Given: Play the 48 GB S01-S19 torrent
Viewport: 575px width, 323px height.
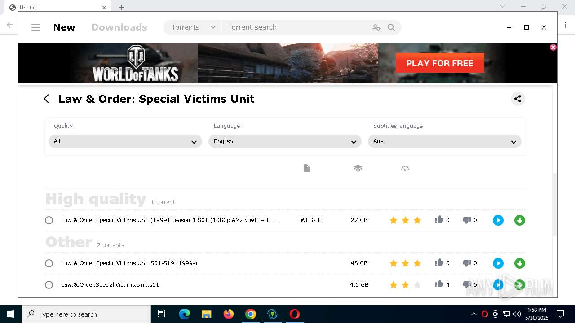Looking at the screenshot, I should tap(498, 263).
